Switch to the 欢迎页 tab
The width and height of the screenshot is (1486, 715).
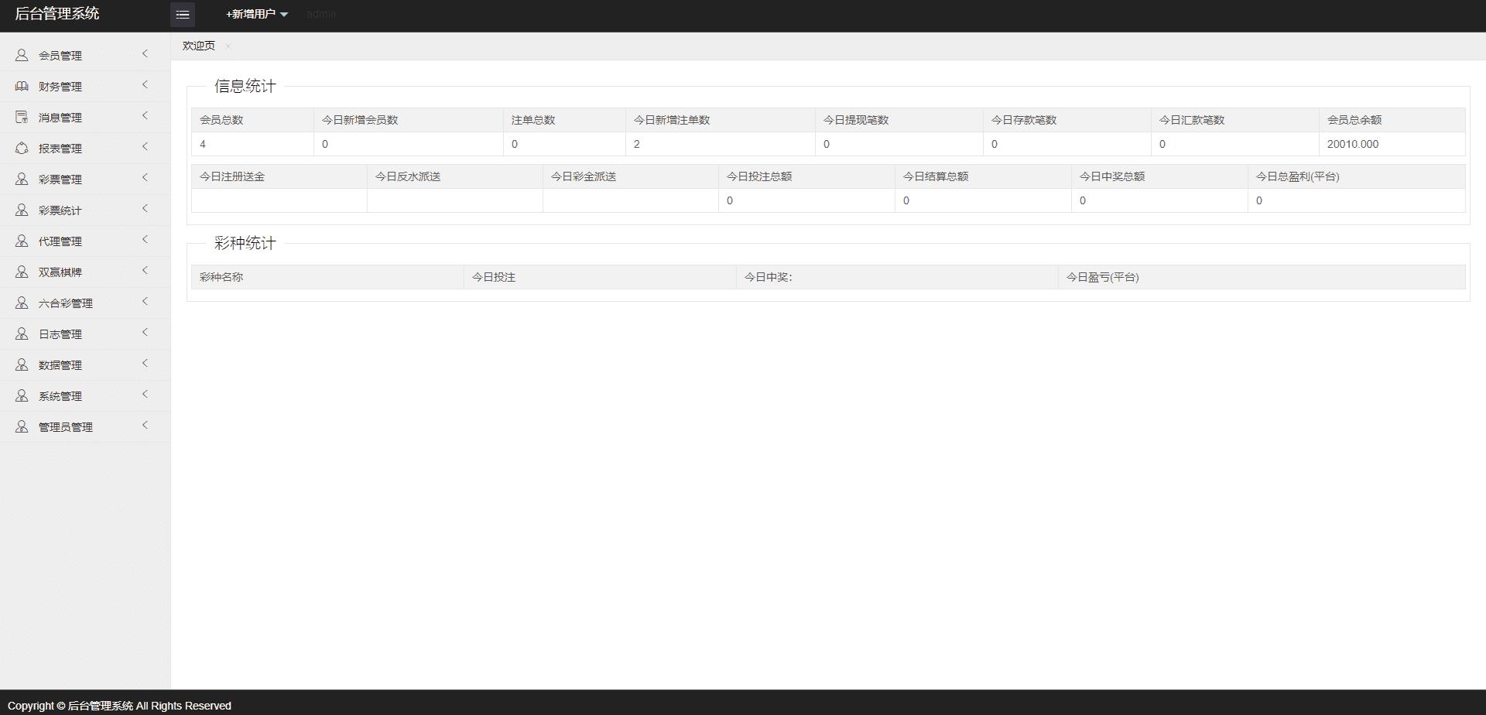tap(199, 46)
